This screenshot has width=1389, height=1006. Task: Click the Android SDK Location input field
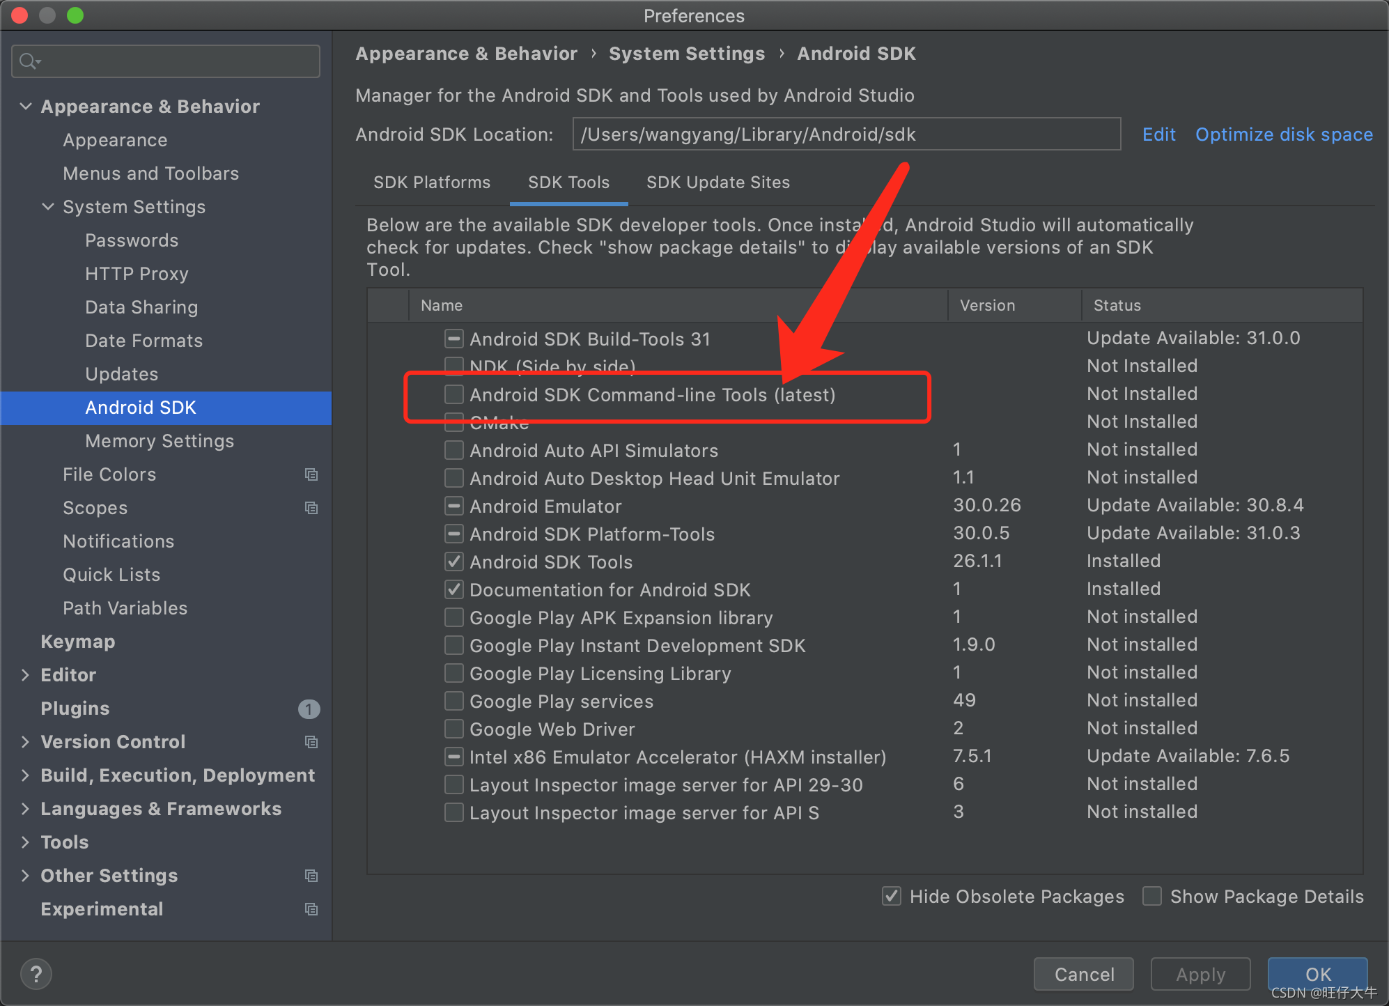pyautogui.click(x=846, y=134)
